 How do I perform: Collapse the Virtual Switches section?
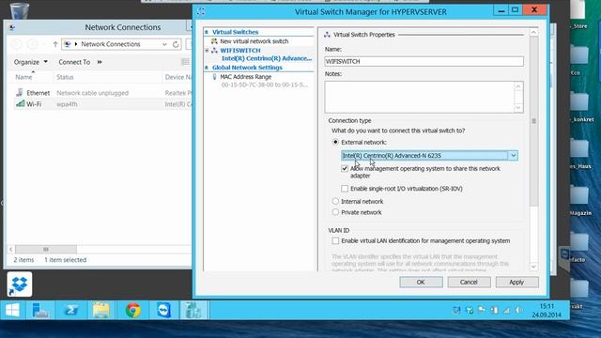(x=207, y=32)
